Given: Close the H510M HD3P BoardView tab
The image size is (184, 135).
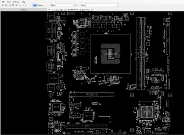Looking at the screenshot, I should coord(92,10).
